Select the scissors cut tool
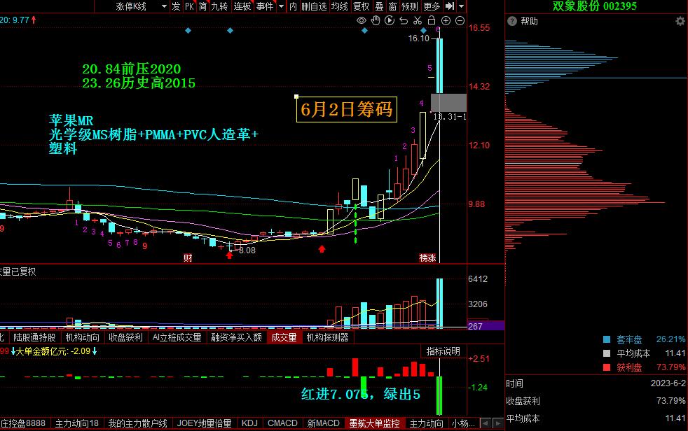 [x=418, y=20]
